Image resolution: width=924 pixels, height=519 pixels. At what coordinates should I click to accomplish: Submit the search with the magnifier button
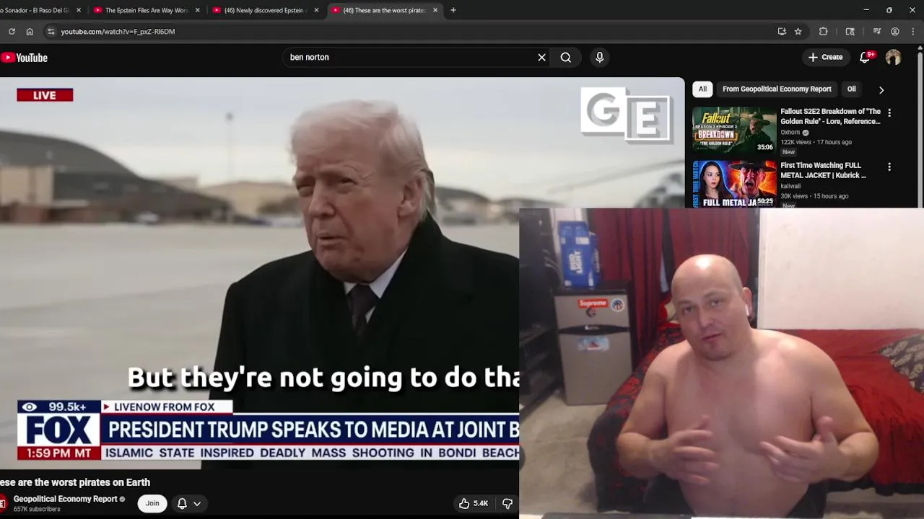pos(566,58)
